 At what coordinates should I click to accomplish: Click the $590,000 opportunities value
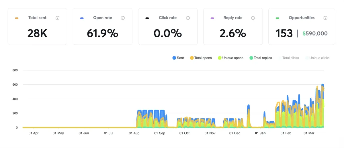coord(315,33)
